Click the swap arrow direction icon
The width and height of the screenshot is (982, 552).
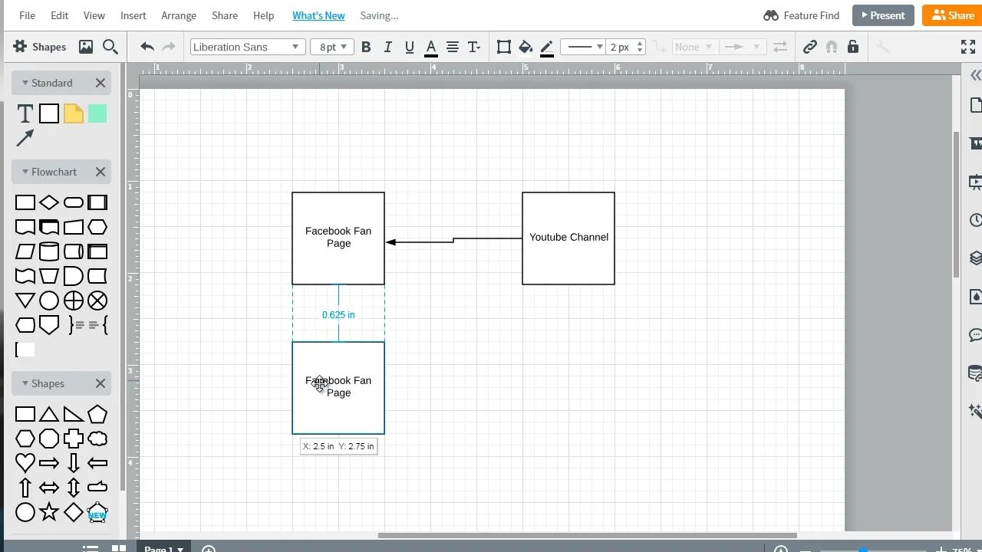point(780,47)
